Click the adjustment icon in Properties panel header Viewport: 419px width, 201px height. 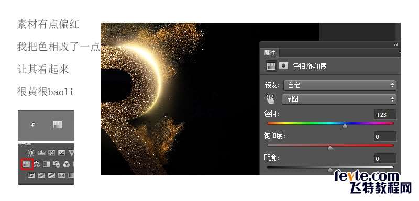click(271, 65)
